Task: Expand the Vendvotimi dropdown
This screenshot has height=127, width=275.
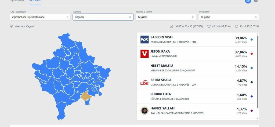Action: (x=229, y=17)
